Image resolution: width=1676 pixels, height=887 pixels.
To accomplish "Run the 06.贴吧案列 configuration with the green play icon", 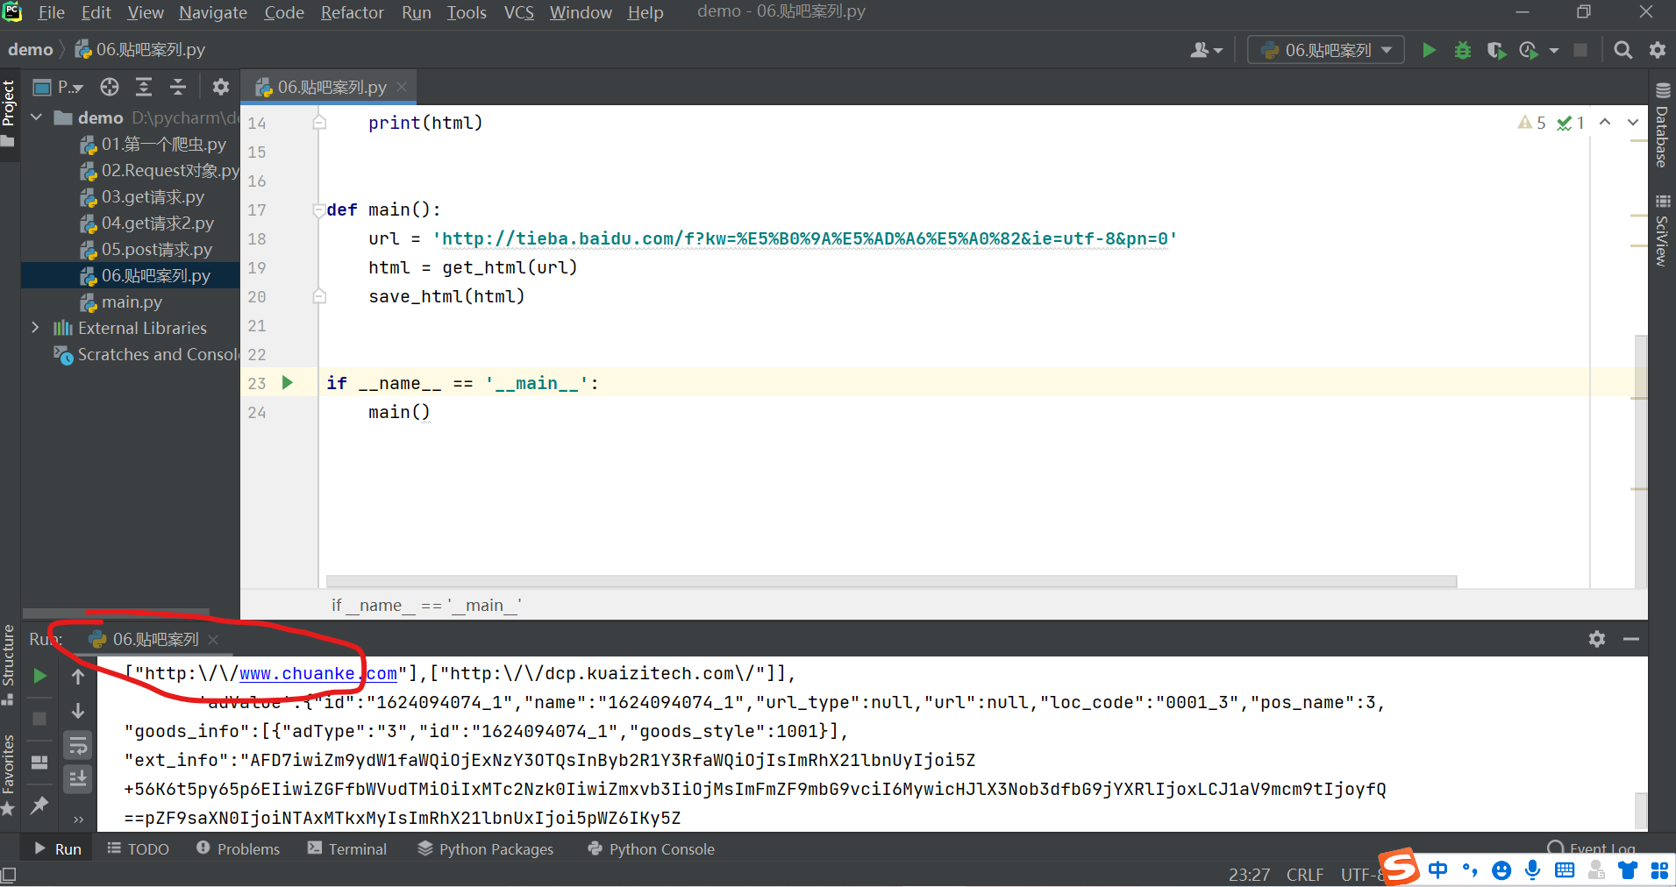I will click(1429, 50).
